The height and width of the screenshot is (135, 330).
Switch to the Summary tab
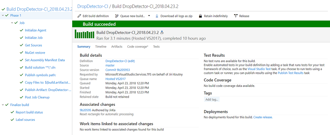tap(84, 47)
